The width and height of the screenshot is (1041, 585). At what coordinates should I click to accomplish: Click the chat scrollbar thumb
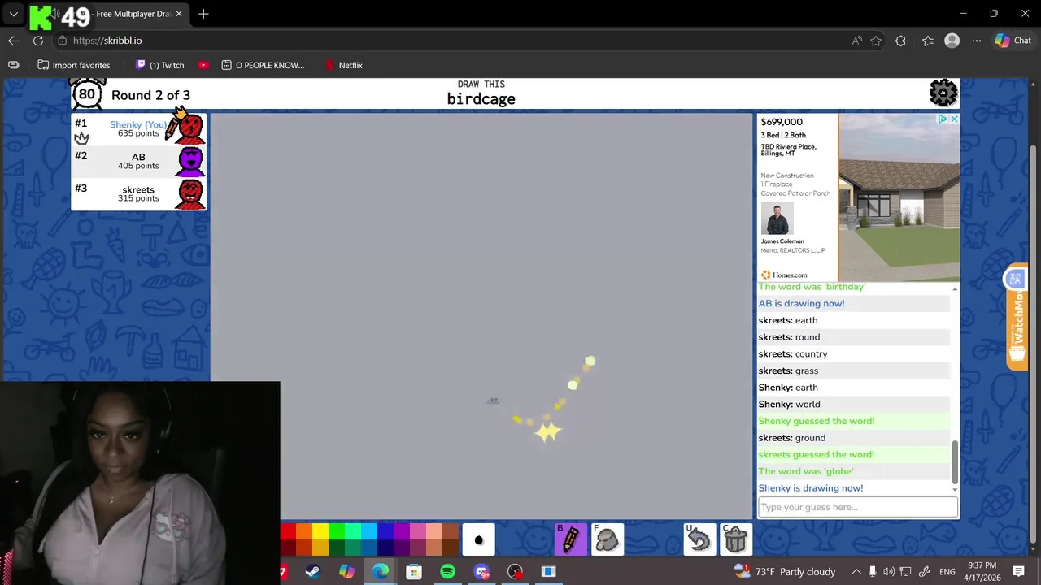point(955,461)
